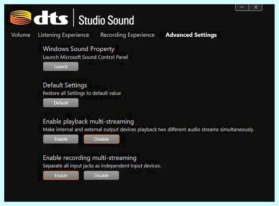Viewport: 279px width, 206px height.
Task: Click the orange DTS rings logo emblem
Action: pos(20,18)
